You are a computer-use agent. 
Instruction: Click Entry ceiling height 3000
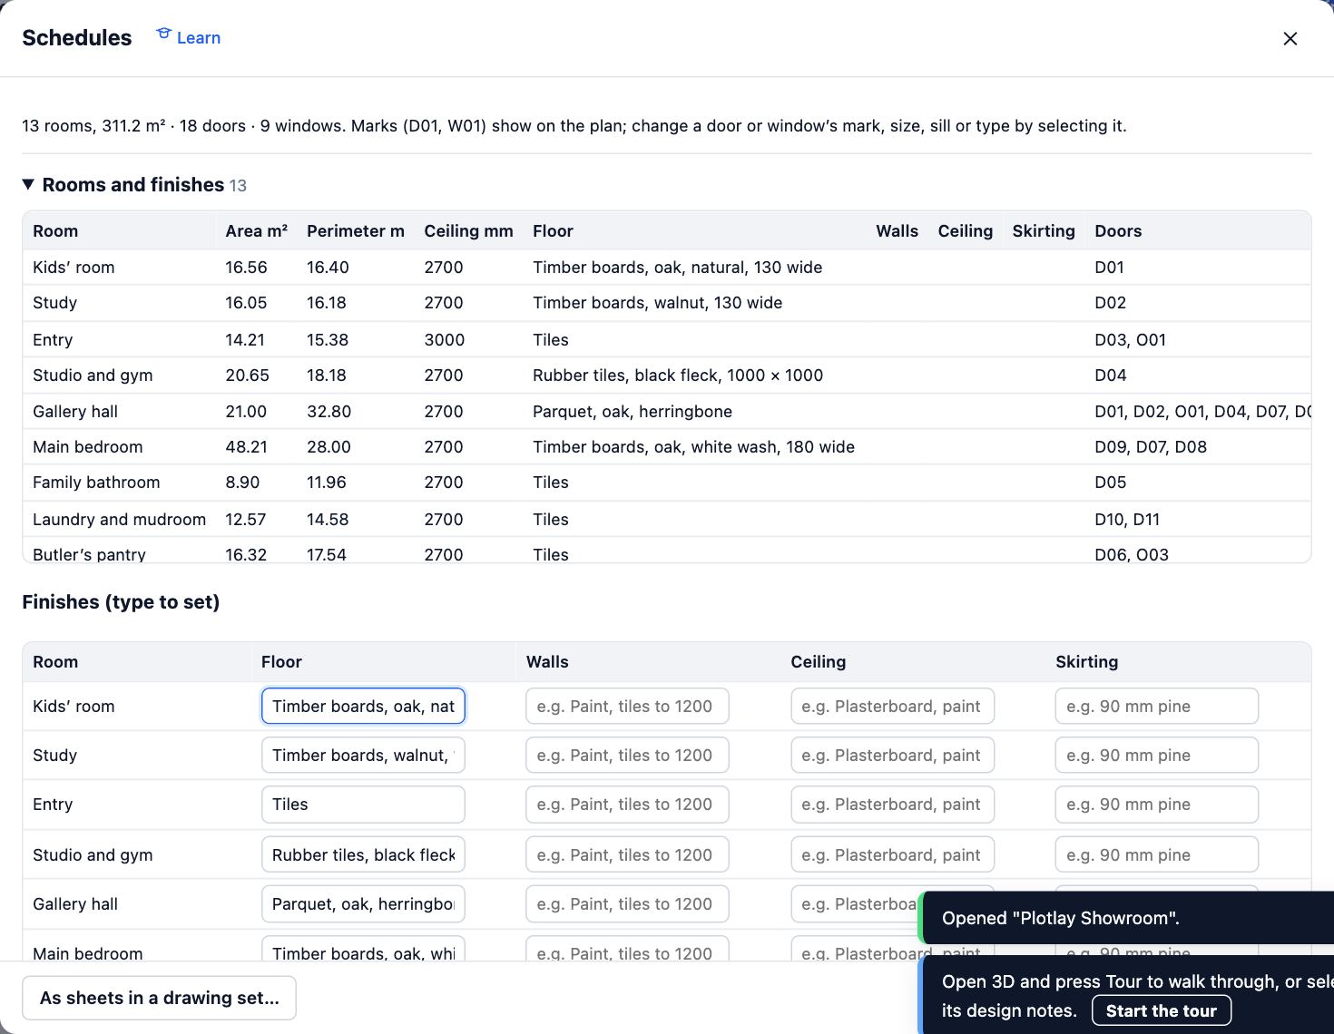click(444, 339)
